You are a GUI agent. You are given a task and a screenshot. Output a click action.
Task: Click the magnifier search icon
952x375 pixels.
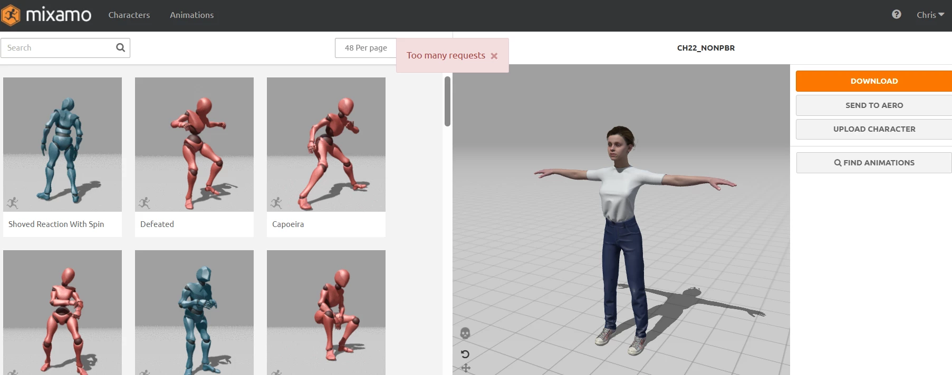point(121,47)
